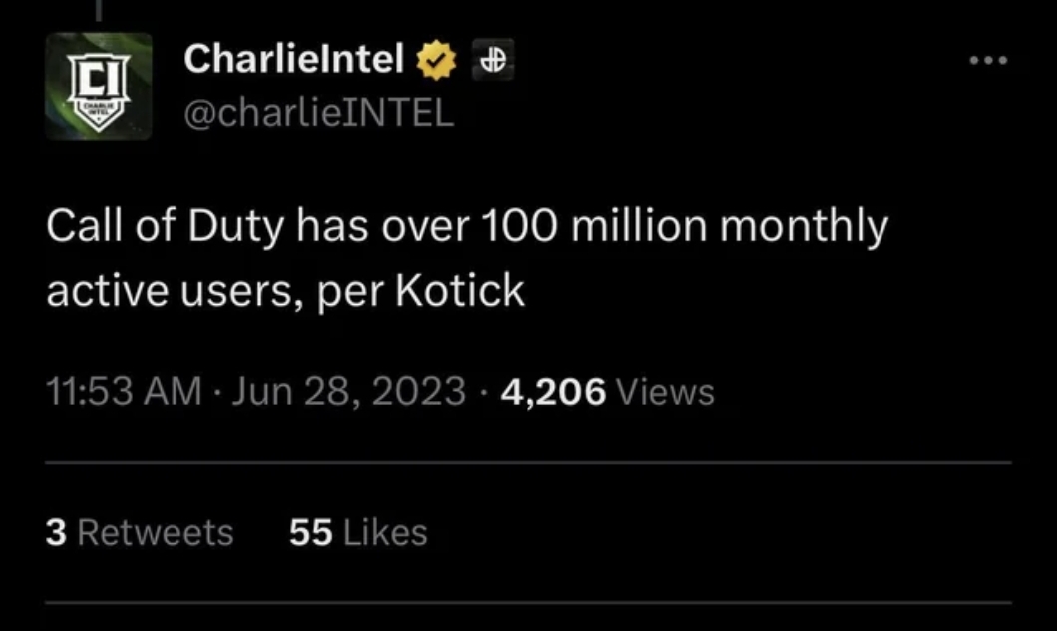
Task: Open the CharlieIntel display name link
Action: click(x=294, y=61)
